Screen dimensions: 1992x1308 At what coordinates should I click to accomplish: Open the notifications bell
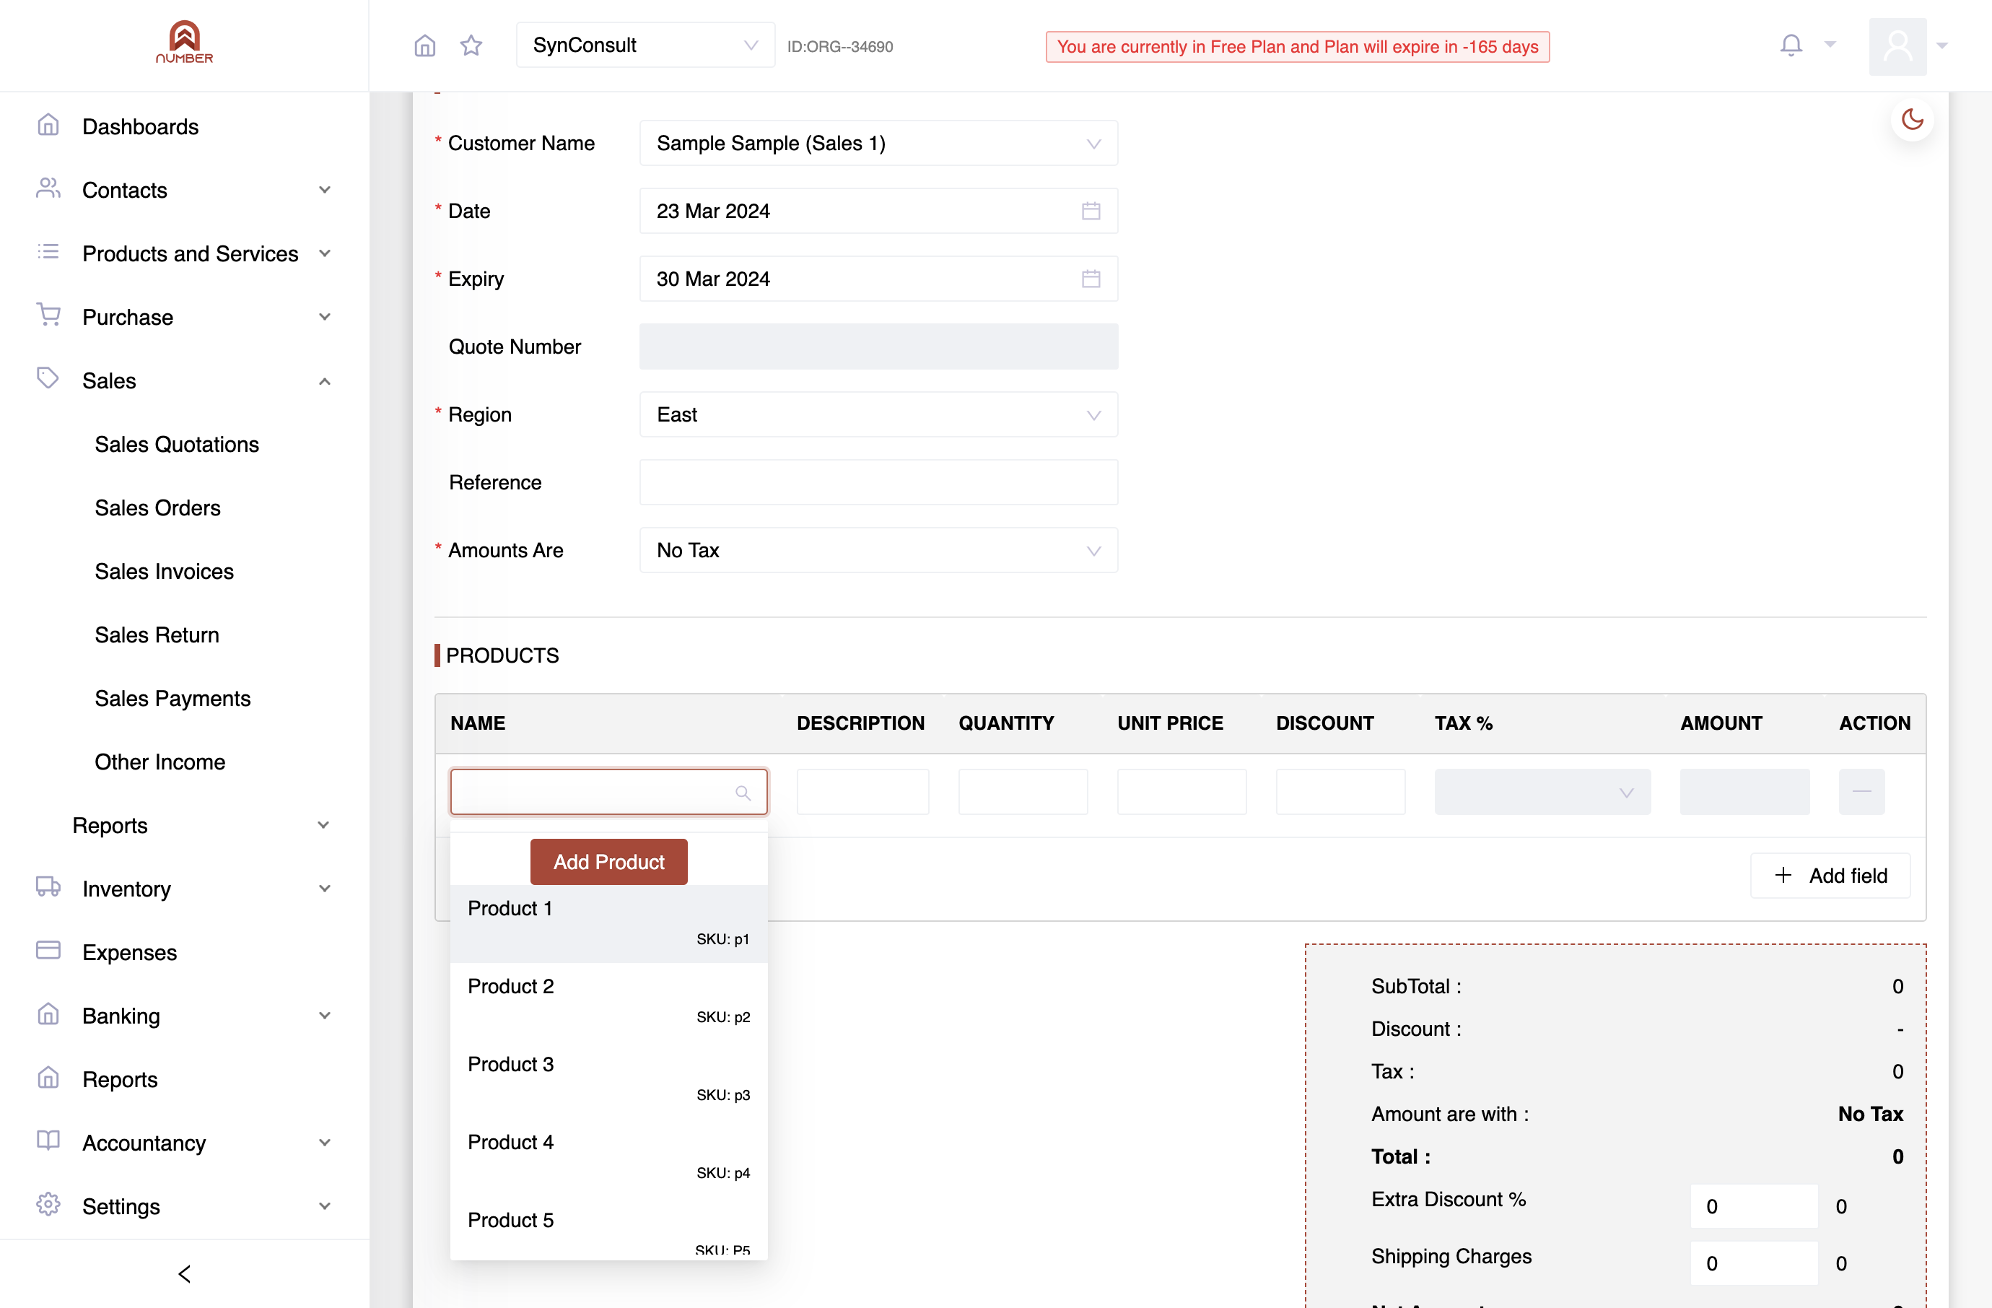pos(1791,45)
